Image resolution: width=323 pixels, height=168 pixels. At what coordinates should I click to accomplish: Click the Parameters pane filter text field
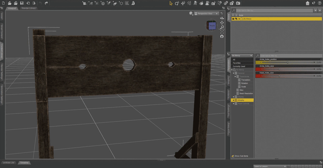pyautogui.click(x=291, y=56)
